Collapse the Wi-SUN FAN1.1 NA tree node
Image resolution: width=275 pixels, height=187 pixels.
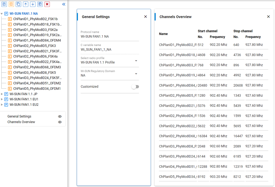pyautogui.click(x=2, y=14)
